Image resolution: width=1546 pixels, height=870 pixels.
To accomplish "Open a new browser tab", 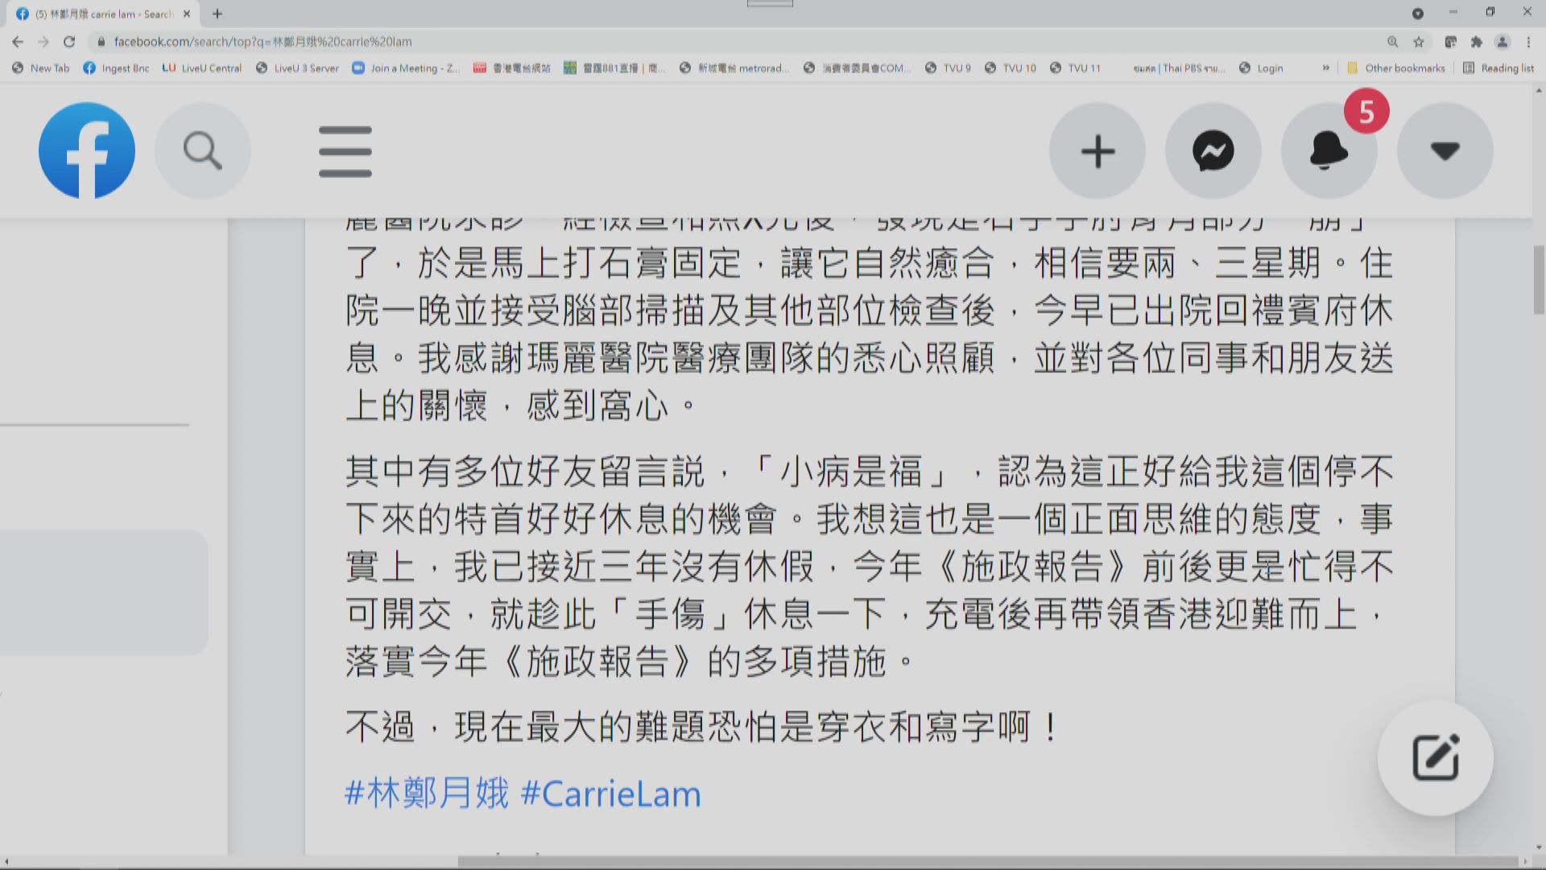I will (217, 14).
